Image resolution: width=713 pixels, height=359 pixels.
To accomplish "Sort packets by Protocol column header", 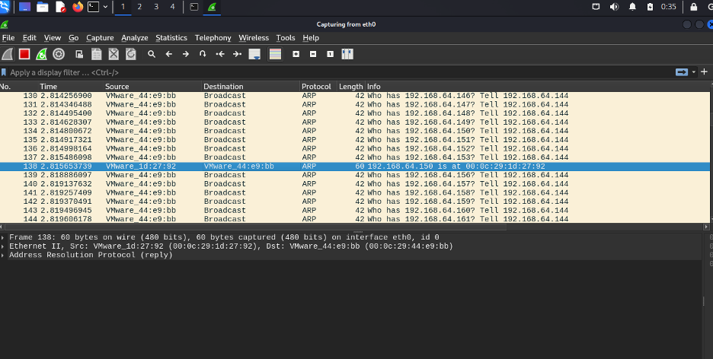I will click(316, 87).
